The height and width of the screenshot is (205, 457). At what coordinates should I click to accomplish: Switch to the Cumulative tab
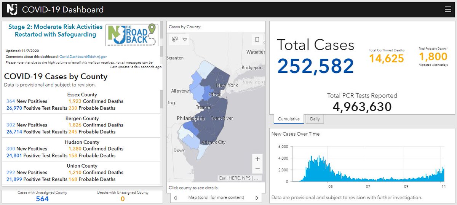289,119
